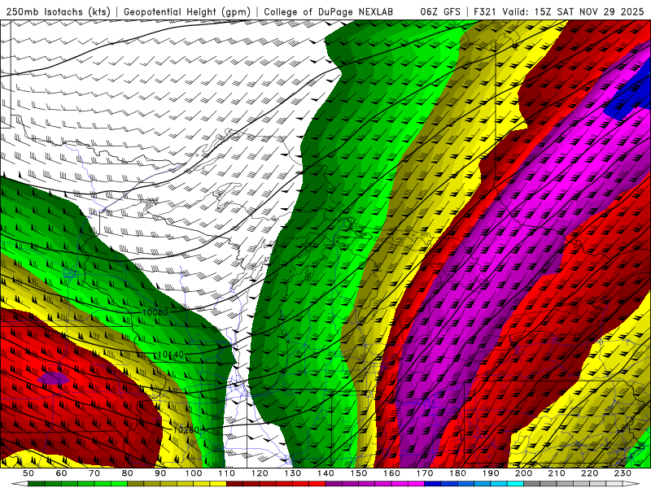Click the 90 value on the color scale
This screenshot has height=488, width=651.
pos(160,473)
